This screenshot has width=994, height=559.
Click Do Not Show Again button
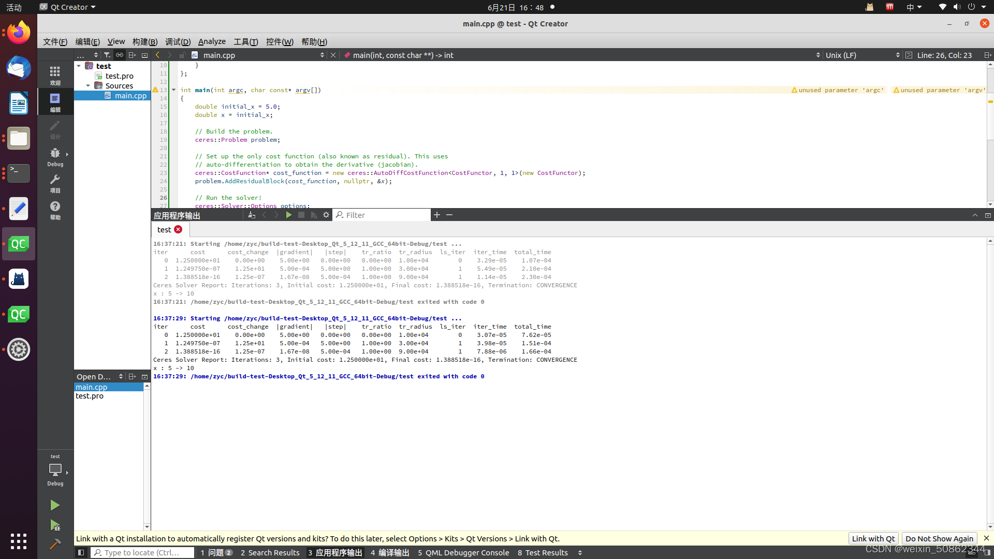click(x=939, y=538)
